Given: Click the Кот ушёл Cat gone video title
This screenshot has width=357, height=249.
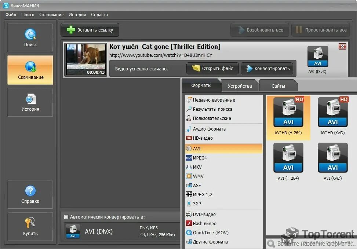Looking at the screenshot, I should (165, 47).
